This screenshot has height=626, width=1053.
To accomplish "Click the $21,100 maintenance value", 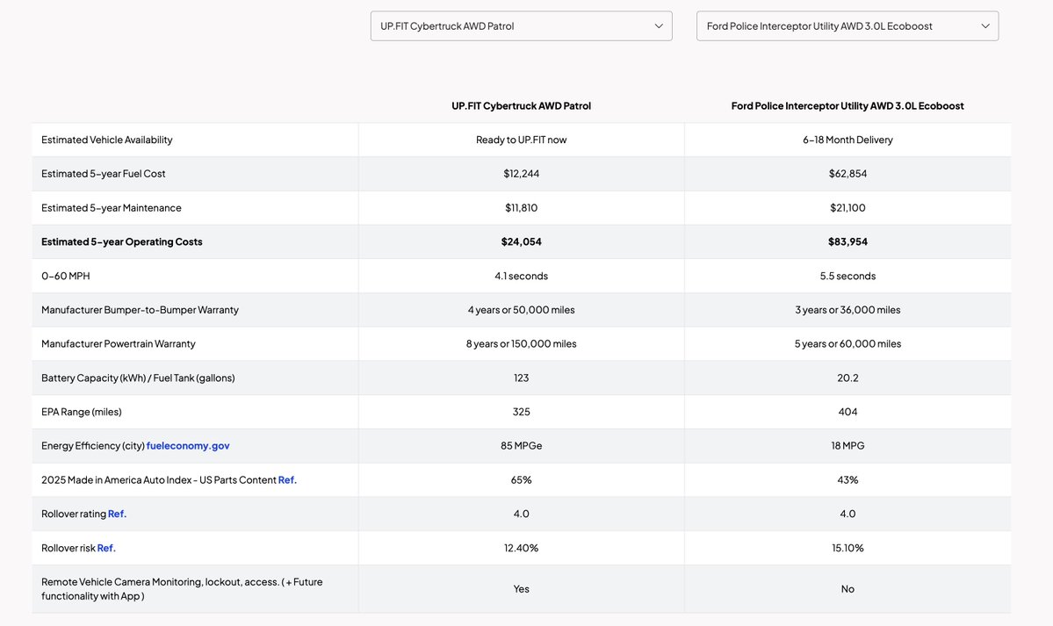I will [x=847, y=207].
